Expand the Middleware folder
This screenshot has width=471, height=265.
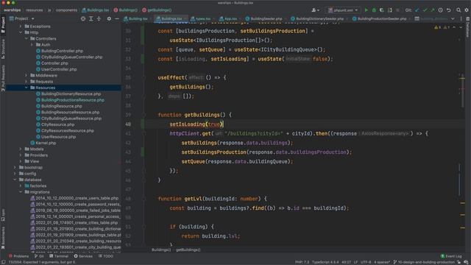26,75
